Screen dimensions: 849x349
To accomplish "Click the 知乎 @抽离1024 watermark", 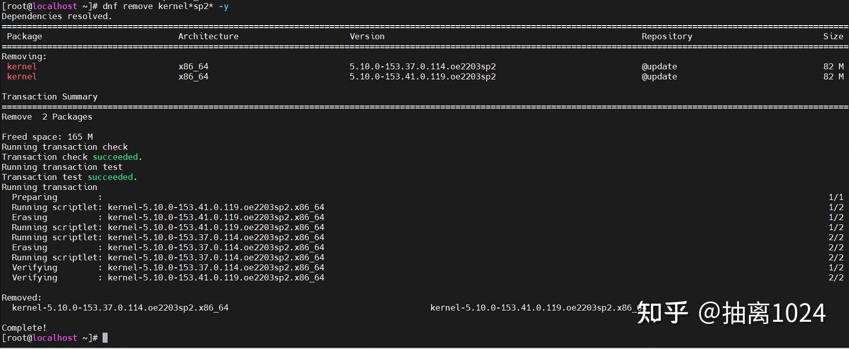I will pos(731,313).
